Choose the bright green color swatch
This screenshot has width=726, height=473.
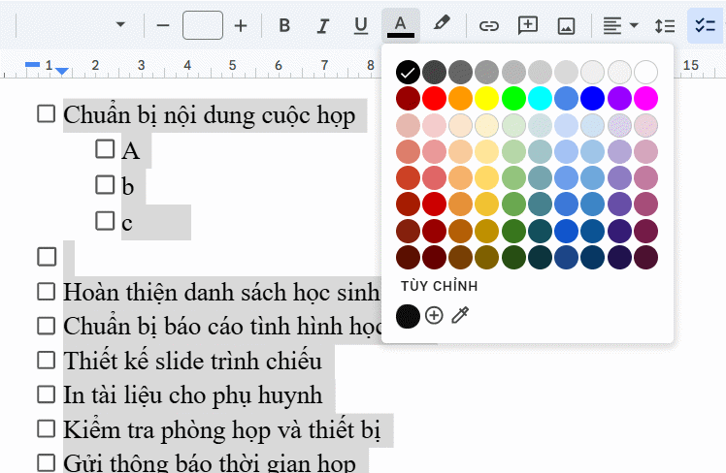(513, 99)
